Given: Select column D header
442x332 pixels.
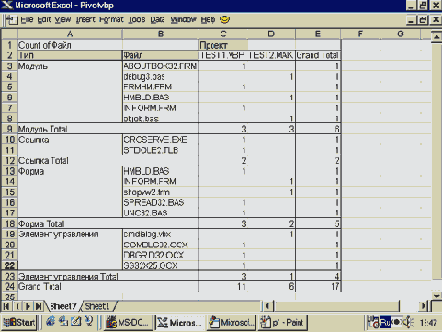Looking at the screenshot, I should pyautogui.click(x=271, y=34).
